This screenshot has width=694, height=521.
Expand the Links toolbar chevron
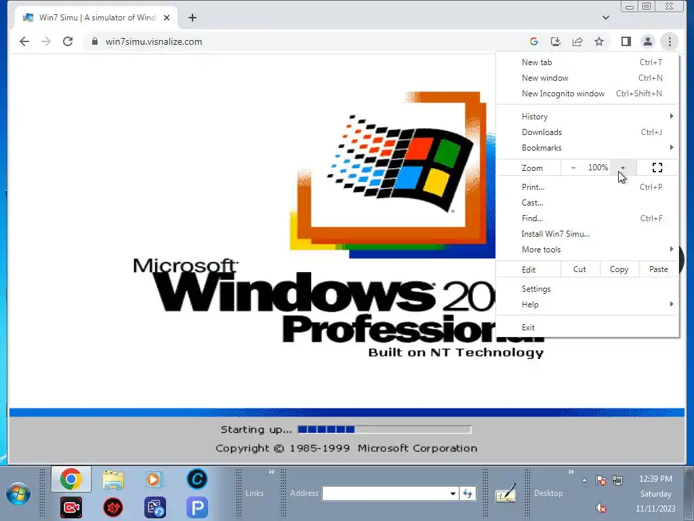tap(271, 472)
